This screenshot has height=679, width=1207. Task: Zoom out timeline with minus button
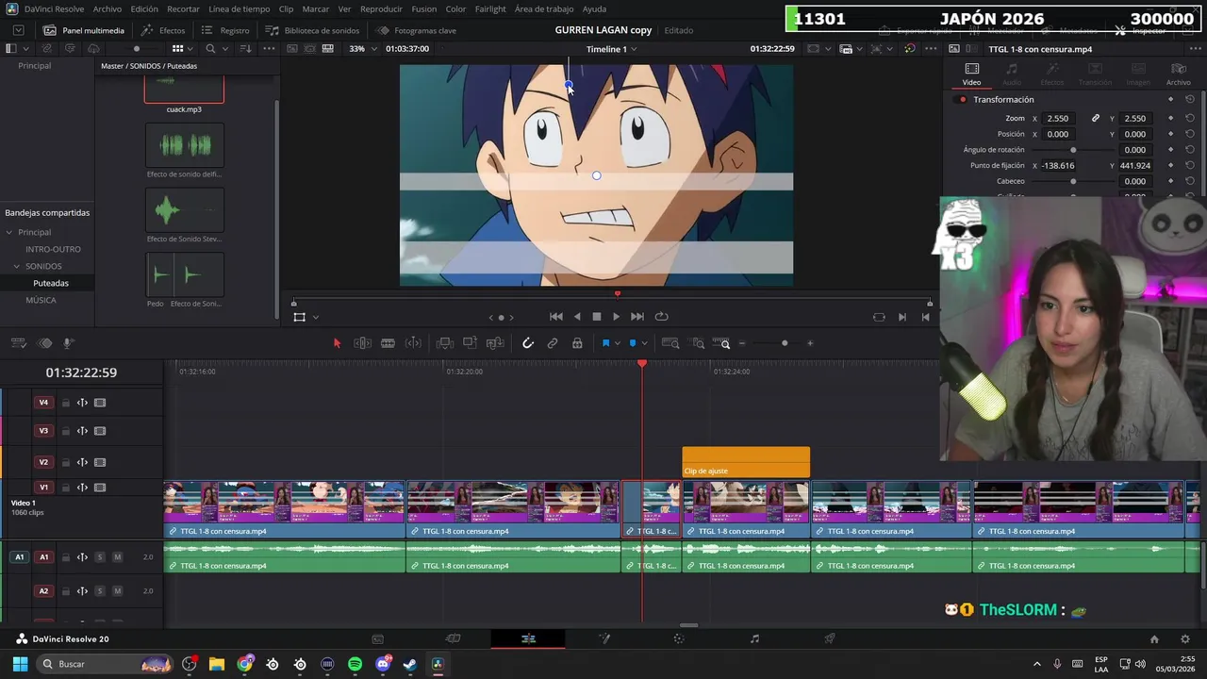click(742, 343)
